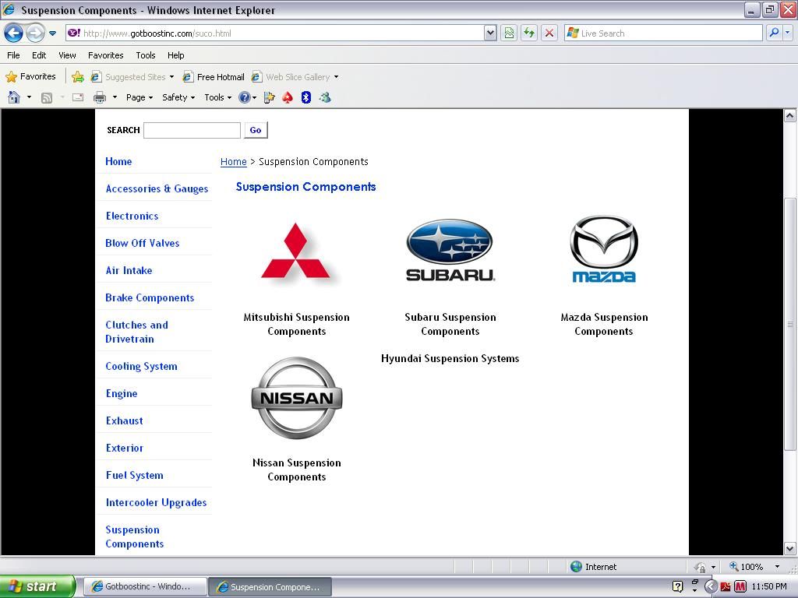
Task: Click the Go search button
Action: coord(256,130)
